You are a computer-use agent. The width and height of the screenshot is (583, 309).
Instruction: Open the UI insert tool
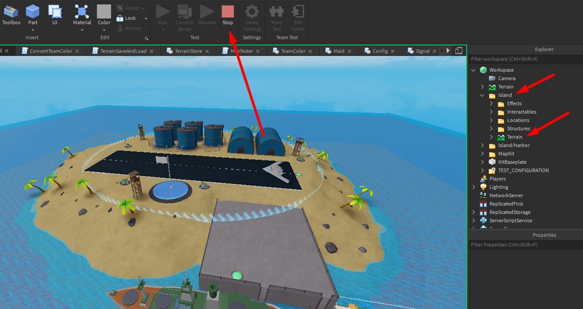point(54,16)
